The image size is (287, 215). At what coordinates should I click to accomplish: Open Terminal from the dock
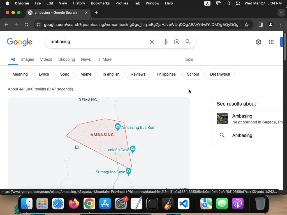click(152, 204)
